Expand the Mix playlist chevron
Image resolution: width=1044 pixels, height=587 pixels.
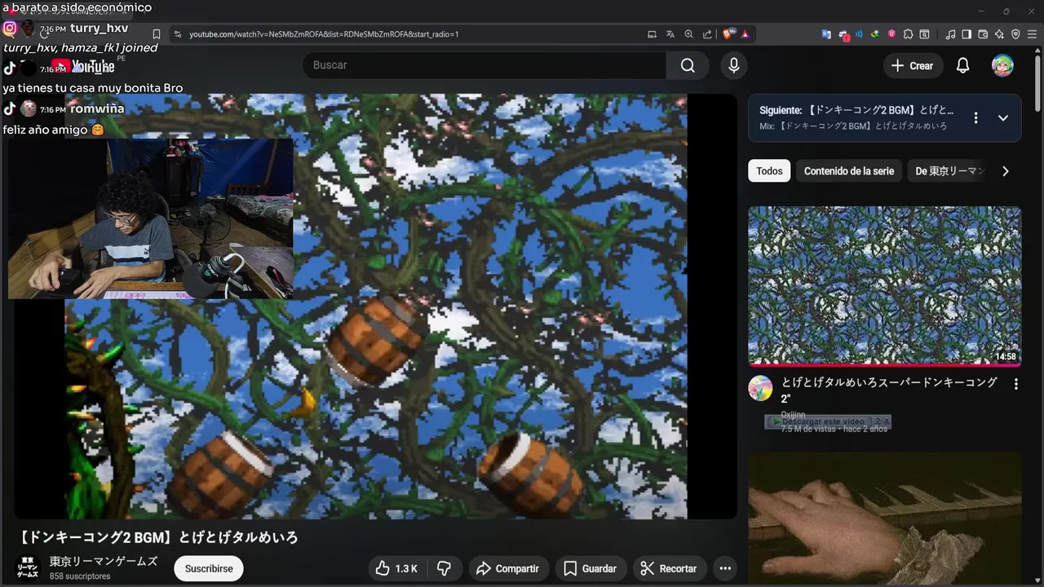(x=1003, y=118)
